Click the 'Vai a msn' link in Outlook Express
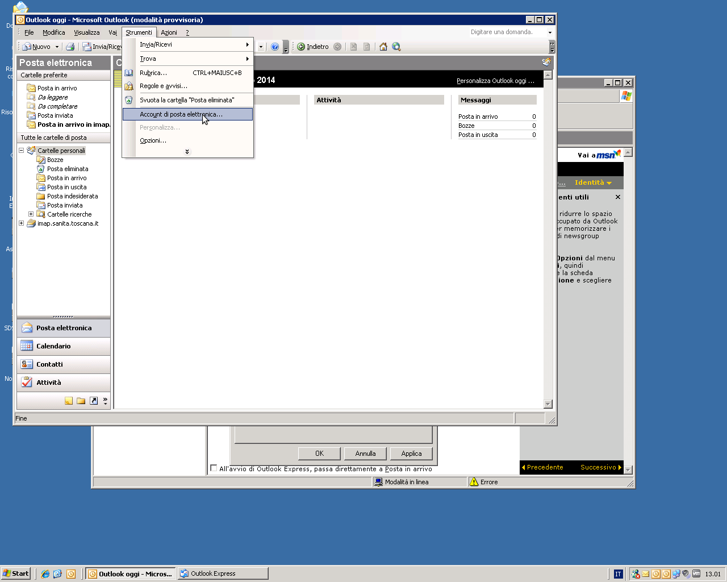This screenshot has height=582, width=727. click(599, 155)
